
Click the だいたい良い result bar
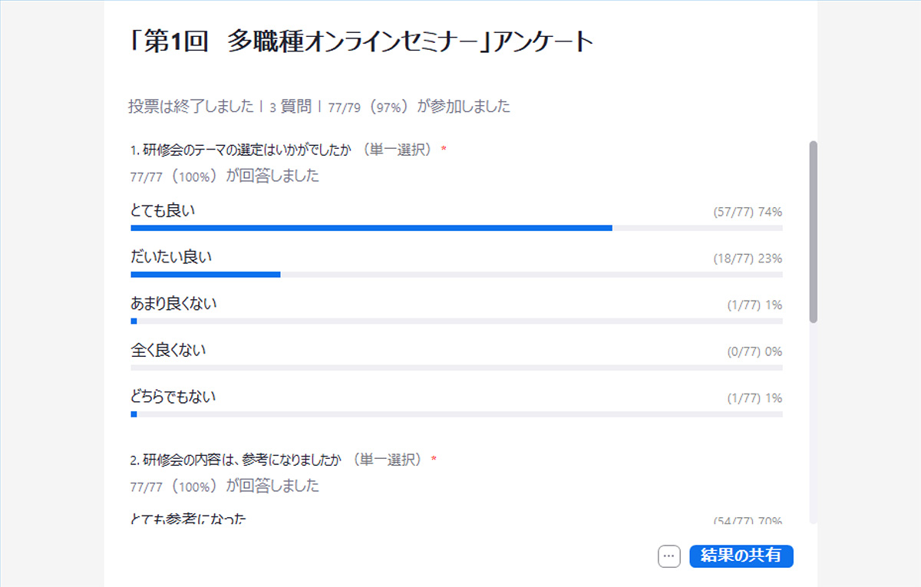click(x=457, y=274)
